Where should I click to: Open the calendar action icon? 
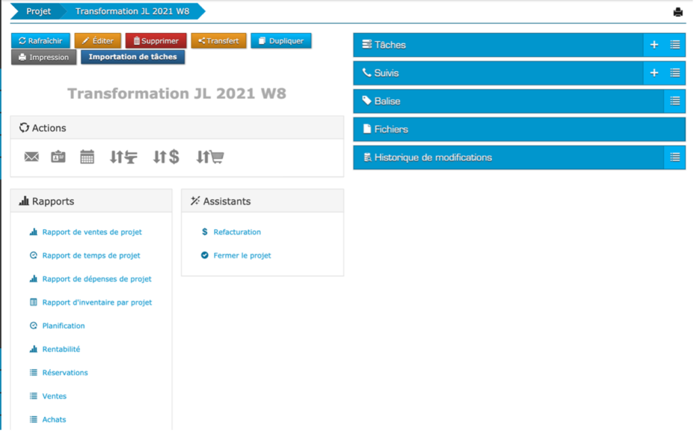click(x=87, y=157)
